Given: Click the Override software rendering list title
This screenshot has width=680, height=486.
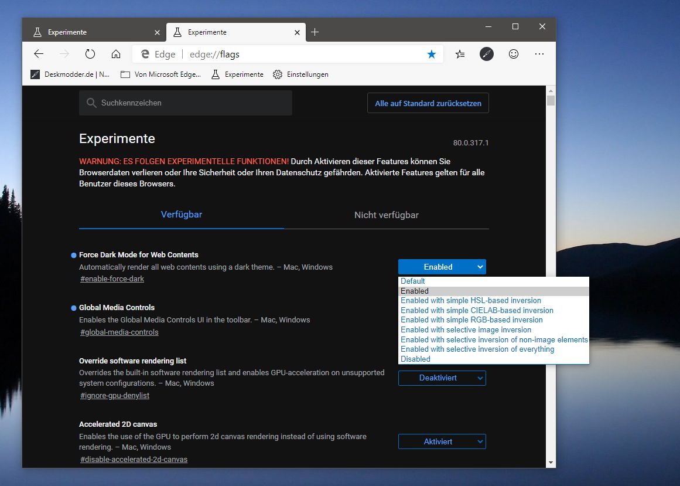Looking at the screenshot, I should [133, 361].
